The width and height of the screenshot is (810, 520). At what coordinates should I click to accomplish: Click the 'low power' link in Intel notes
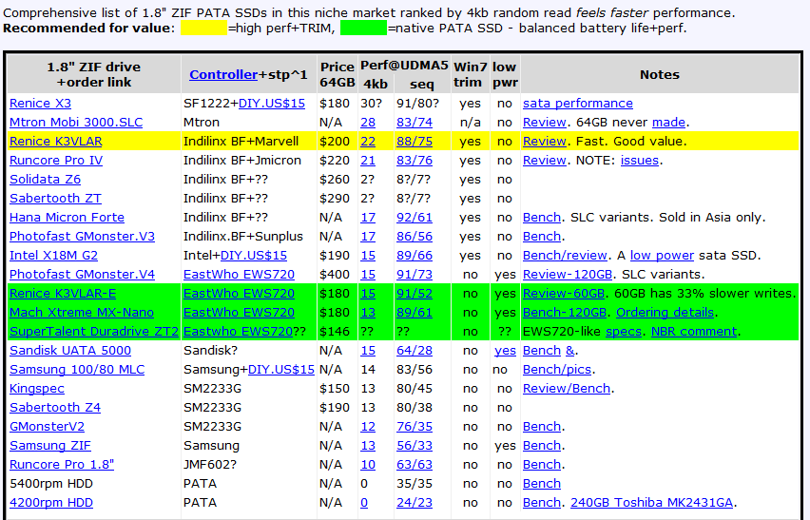coord(662,256)
